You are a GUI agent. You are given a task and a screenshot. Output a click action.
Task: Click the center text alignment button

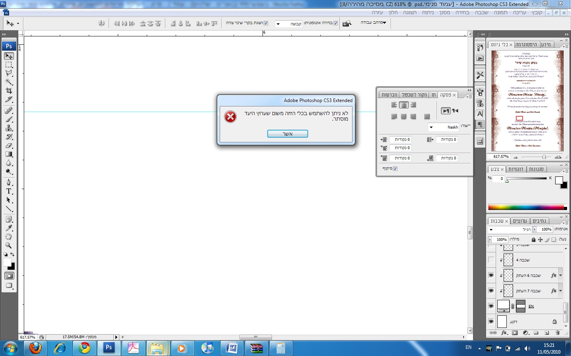pyautogui.click(x=404, y=105)
